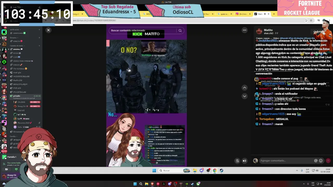
Task: Add a channel to Streams category
Action: 39,38
